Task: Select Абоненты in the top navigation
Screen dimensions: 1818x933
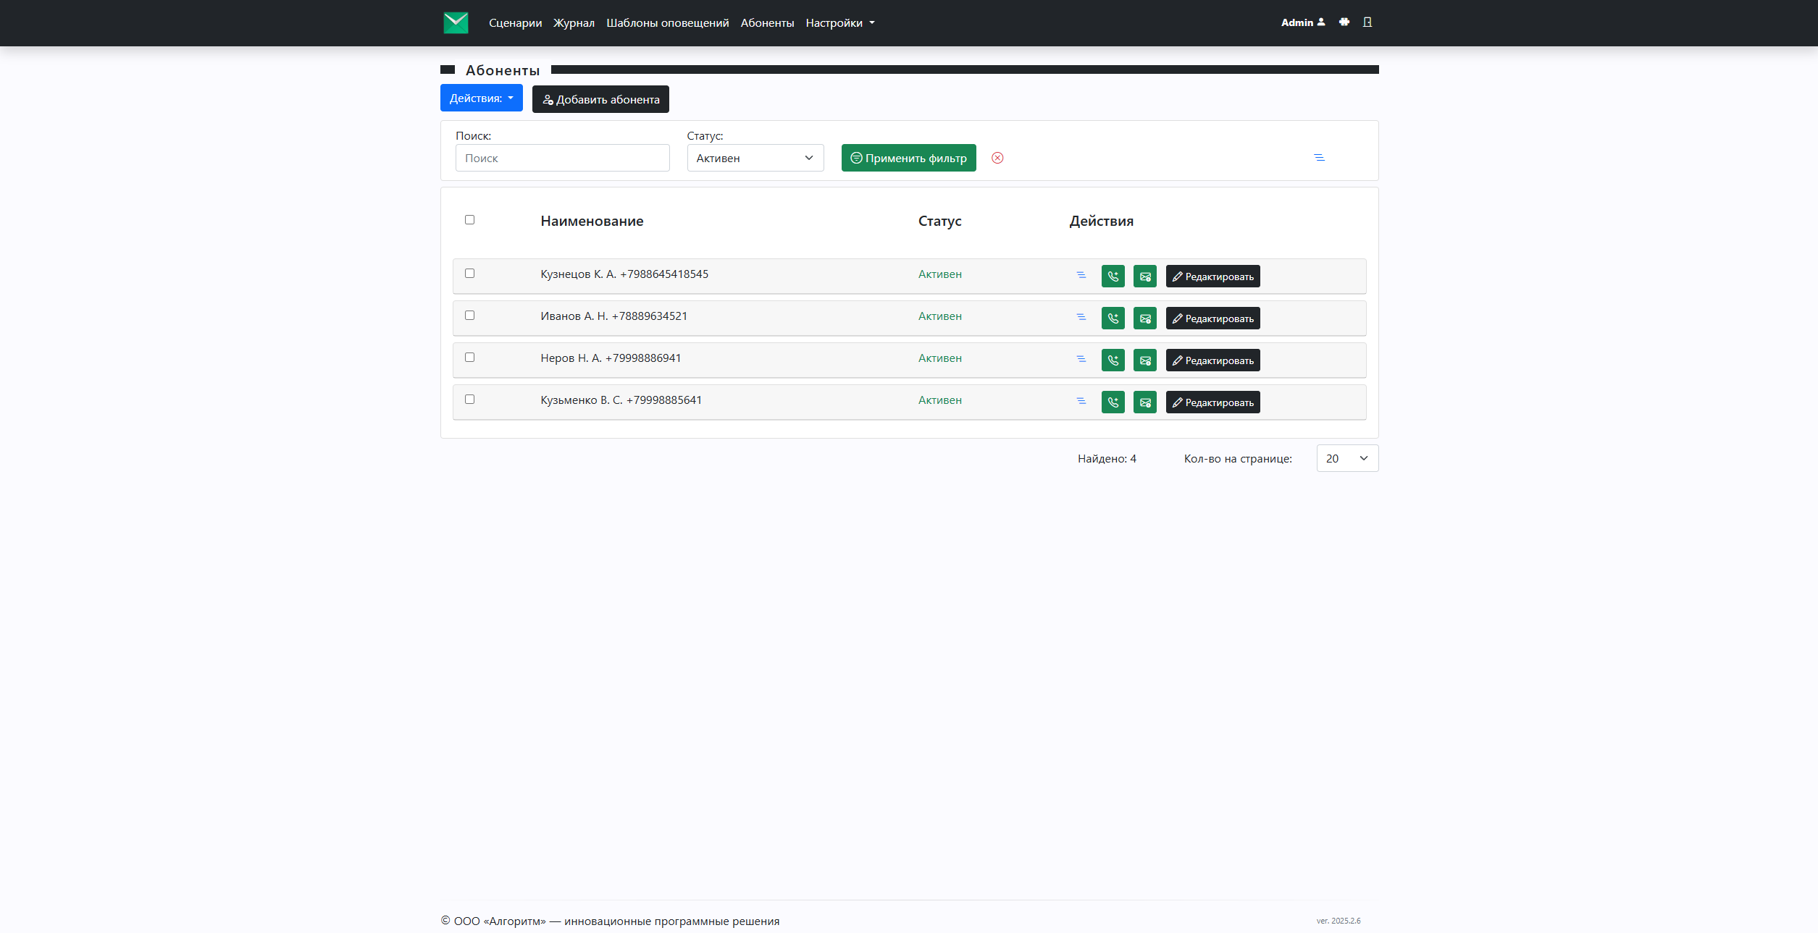Action: [x=767, y=22]
